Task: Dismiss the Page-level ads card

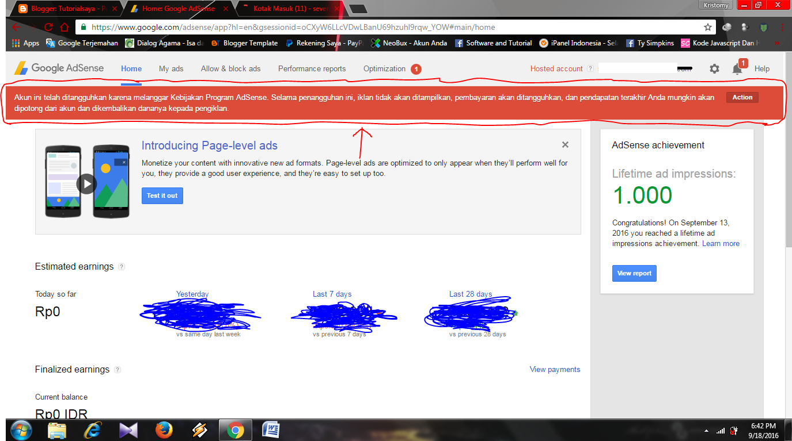Action: pyautogui.click(x=565, y=145)
